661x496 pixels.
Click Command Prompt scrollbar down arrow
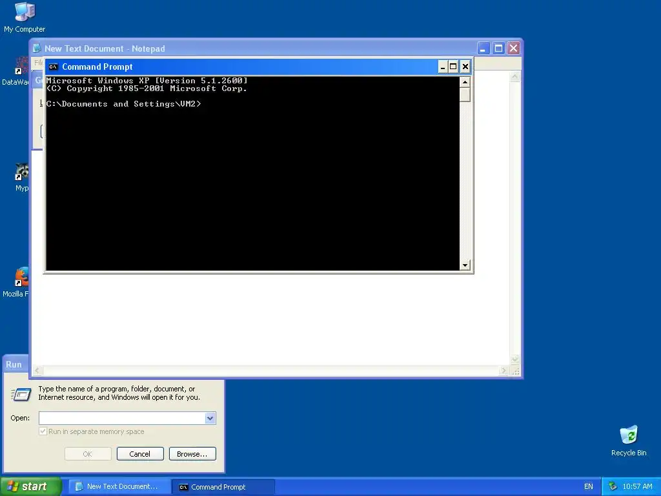coord(465,265)
